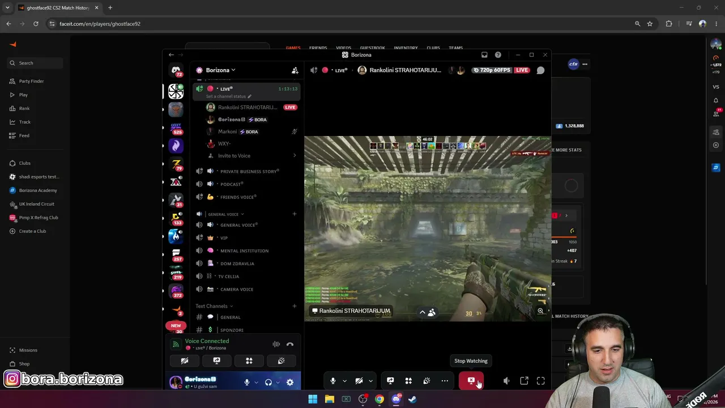Viewport: 725px width, 408px height.
Task: Open Chrome tab search dropdown
Action: pyautogui.click(x=7, y=8)
